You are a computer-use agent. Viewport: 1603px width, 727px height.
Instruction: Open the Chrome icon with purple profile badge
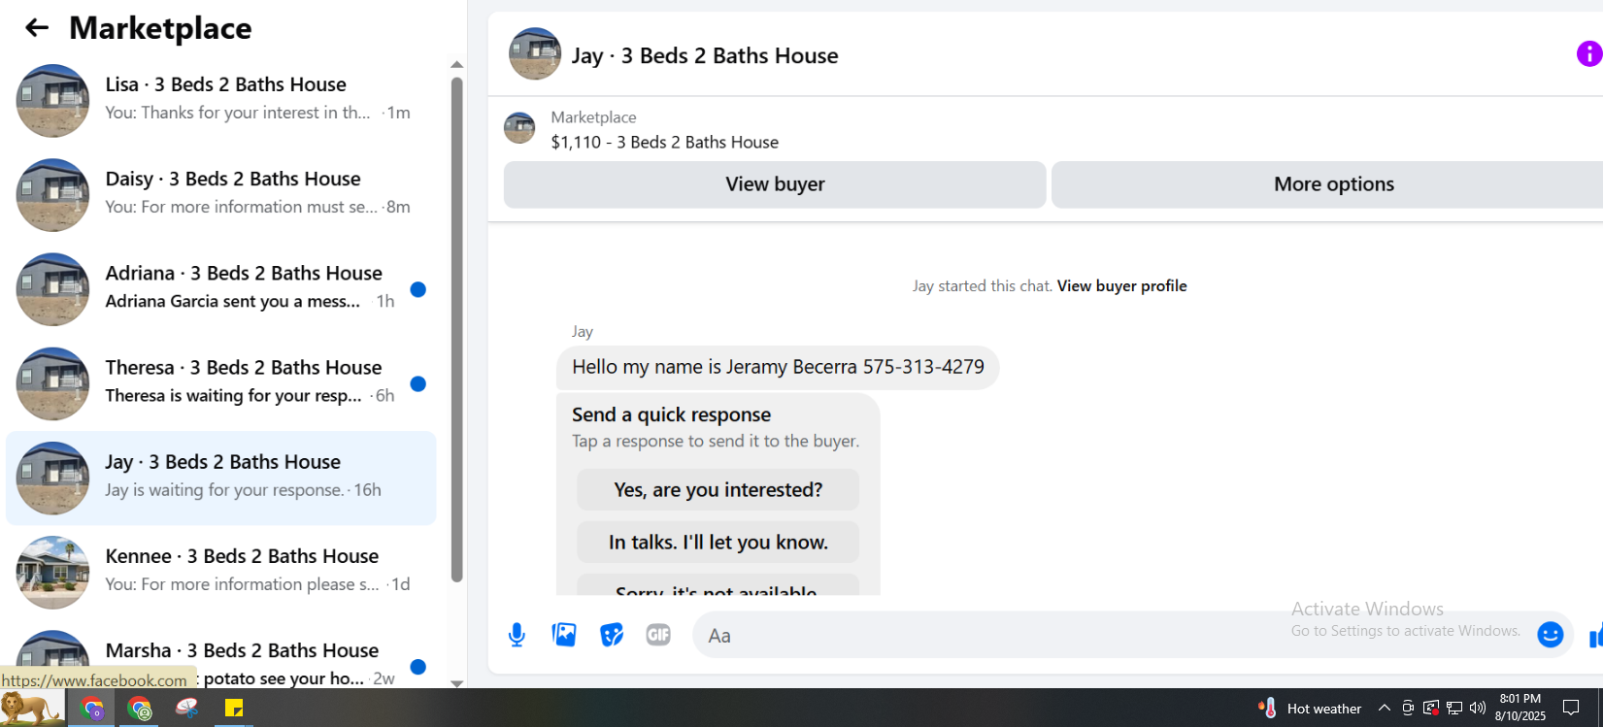tap(92, 709)
